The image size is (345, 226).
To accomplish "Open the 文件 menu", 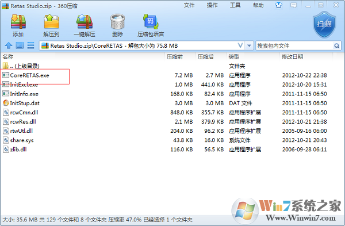I will coord(189,5).
